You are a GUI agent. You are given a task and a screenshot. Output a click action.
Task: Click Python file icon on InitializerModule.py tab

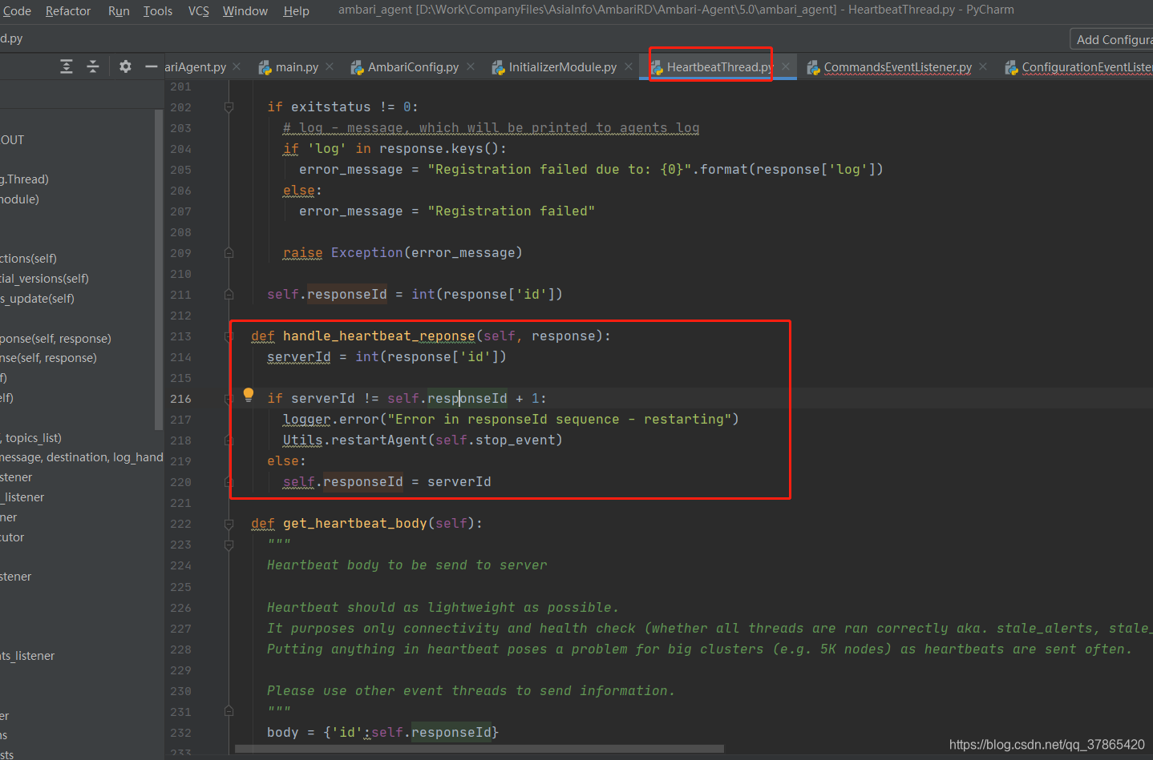pyautogui.click(x=498, y=67)
